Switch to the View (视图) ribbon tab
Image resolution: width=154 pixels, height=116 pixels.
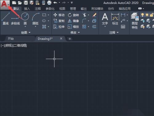click(x=62, y=9)
